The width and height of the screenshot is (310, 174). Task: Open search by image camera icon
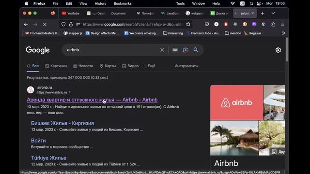point(186,50)
